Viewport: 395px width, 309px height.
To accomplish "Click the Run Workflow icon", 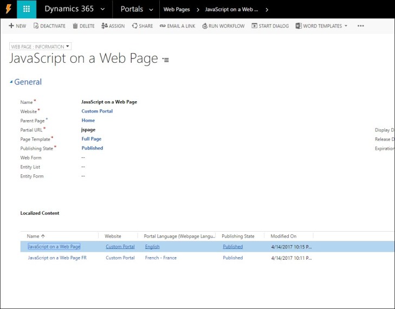I will coord(205,26).
